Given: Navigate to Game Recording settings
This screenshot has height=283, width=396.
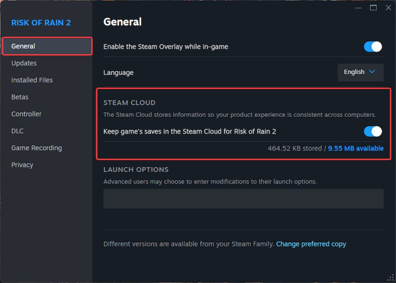Looking at the screenshot, I should (36, 148).
